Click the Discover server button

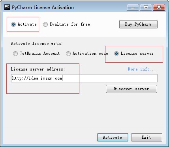pyautogui.click(x=131, y=89)
